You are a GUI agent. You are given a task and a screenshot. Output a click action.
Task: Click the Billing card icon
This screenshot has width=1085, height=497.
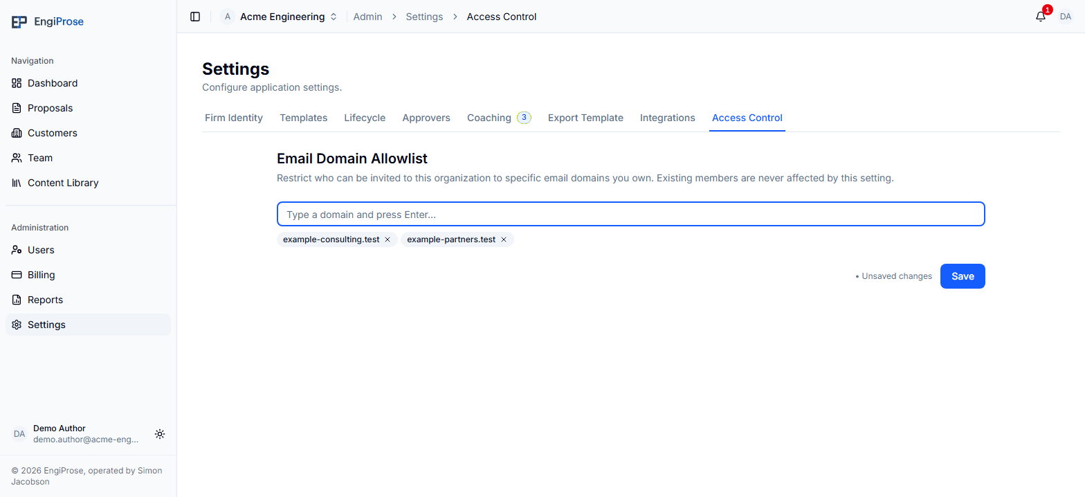pyautogui.click(x=17, y=275)
